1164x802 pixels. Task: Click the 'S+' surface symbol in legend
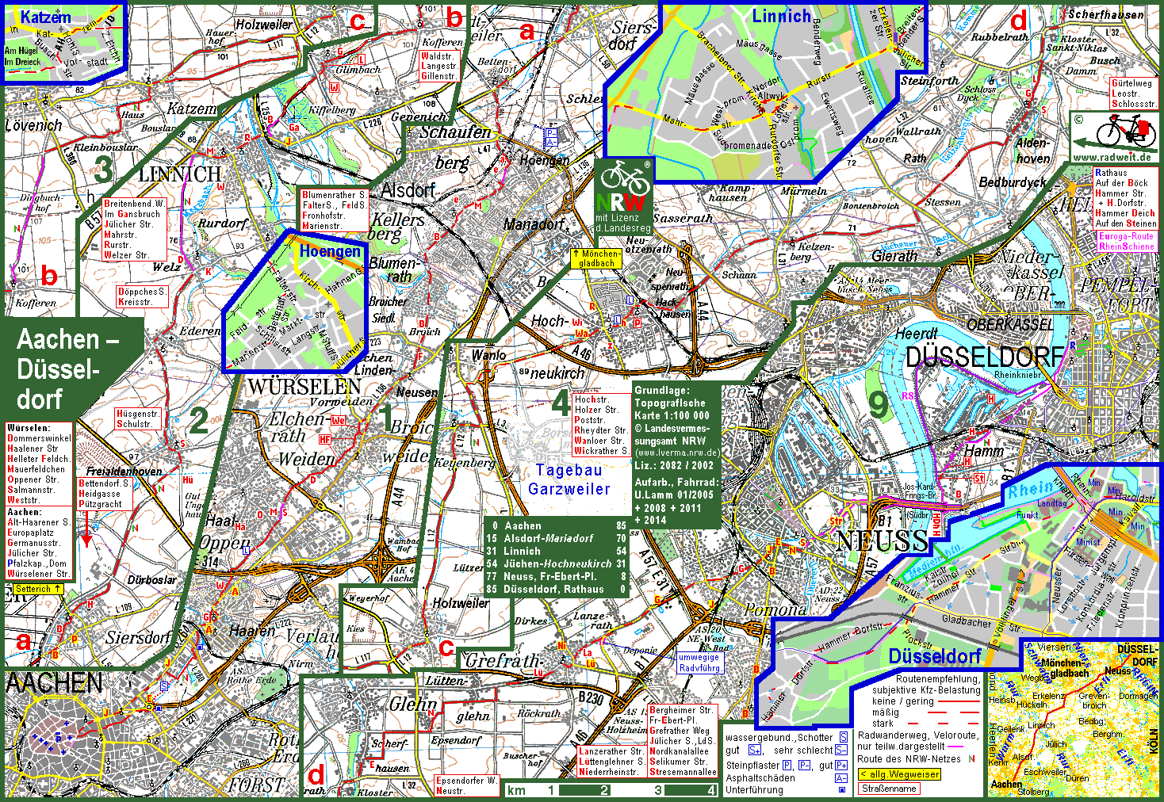coord(755,750)
